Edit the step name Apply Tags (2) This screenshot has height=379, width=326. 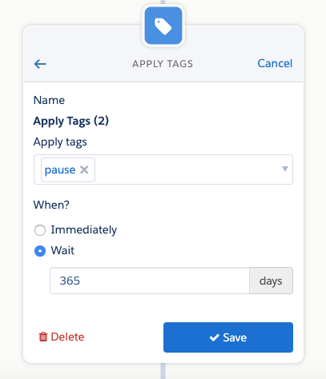[71, 122]
